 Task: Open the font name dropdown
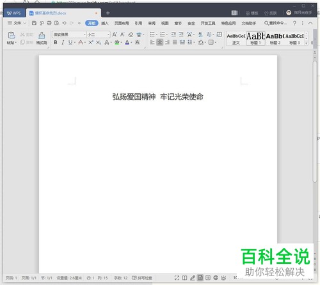(x=84, y=35)
